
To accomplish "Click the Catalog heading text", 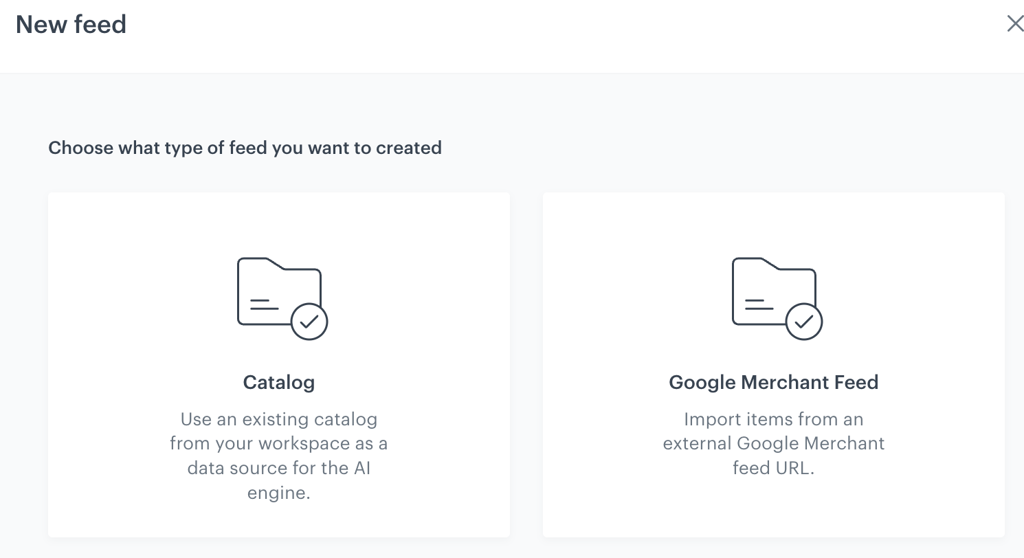I will (278, 382).
